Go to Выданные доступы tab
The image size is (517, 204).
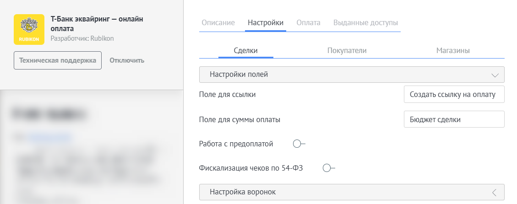[366, 23]
